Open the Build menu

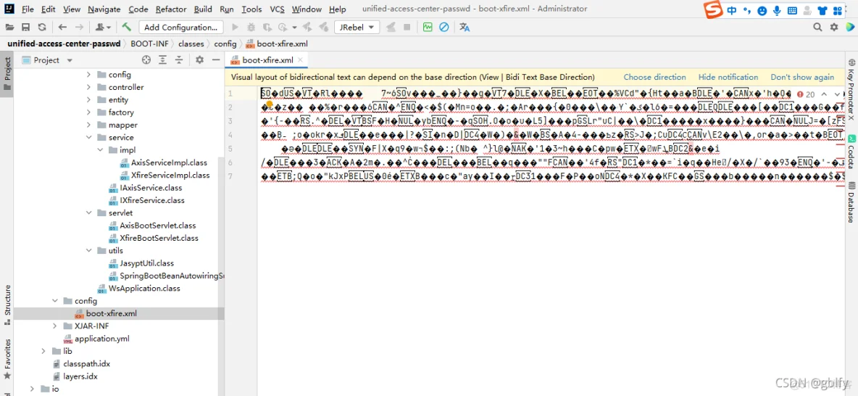203,9
